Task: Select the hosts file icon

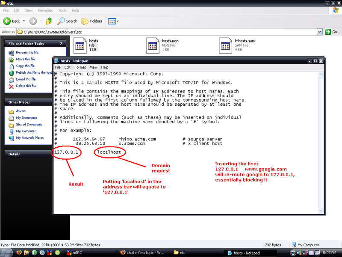Action: point(80,45)
